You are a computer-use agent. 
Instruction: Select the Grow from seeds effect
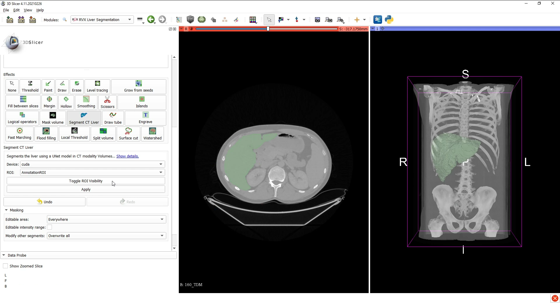[x=139, y=87]
